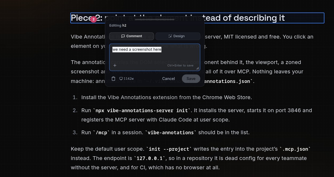Click the 'Ctrl+Enter to save' hint
The width and height of the screenshot is (334, 177).
(180, 65)
